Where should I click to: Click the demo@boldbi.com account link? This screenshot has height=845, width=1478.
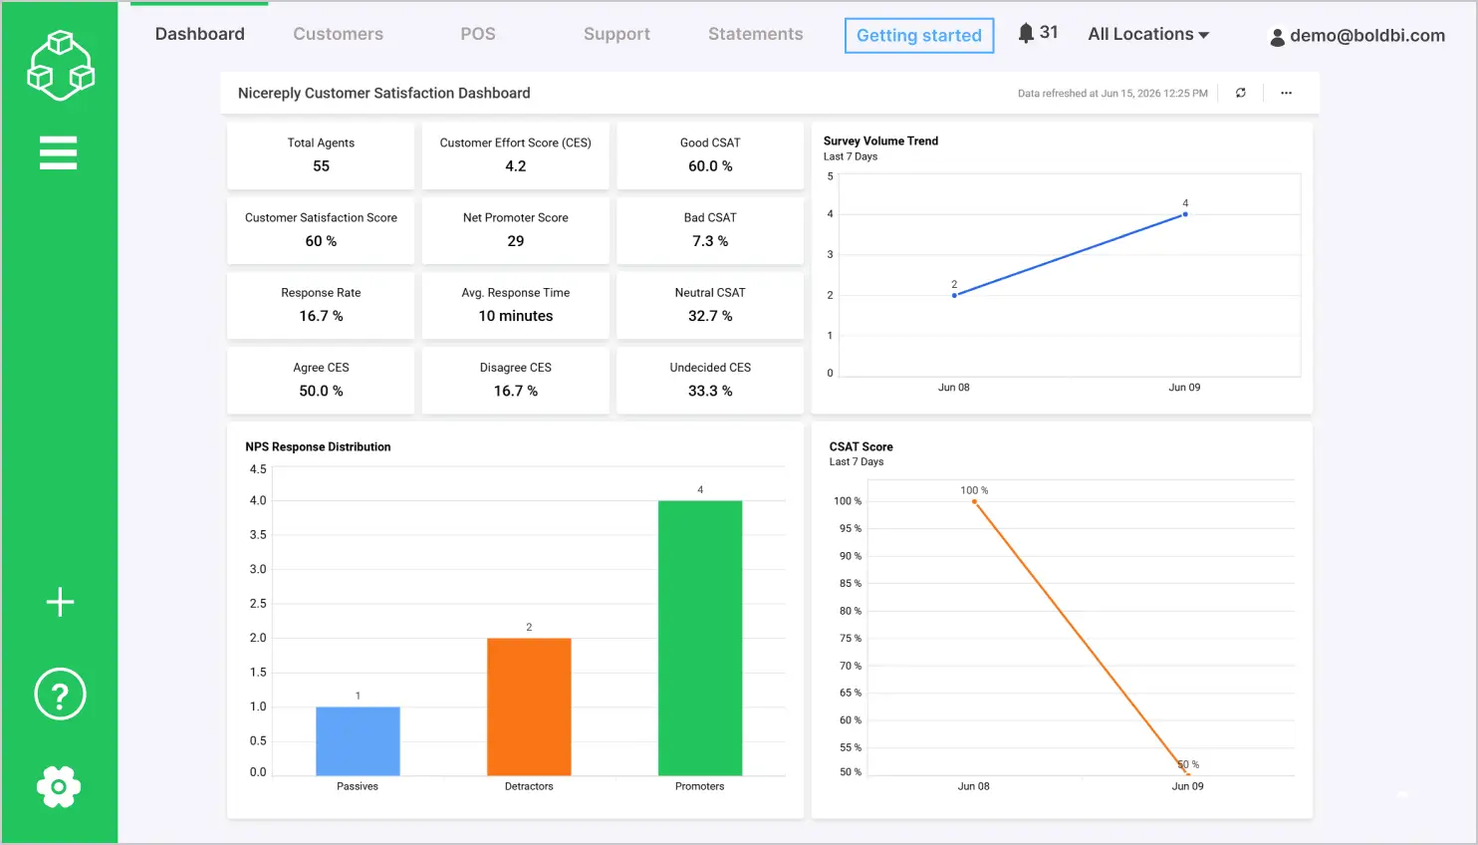pos(1366,36)
